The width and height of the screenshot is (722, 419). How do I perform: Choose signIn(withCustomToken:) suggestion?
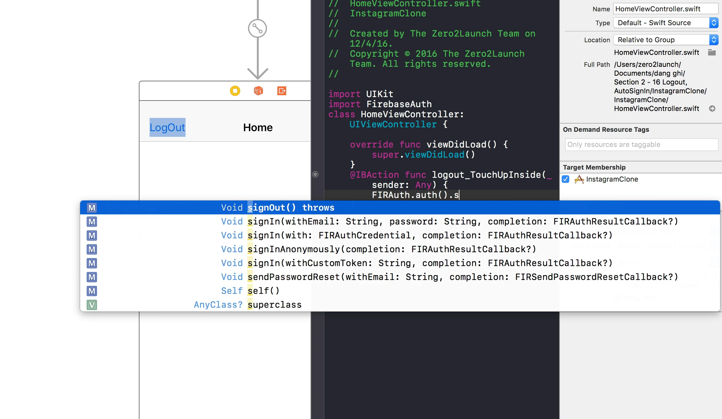click(400, 263)
